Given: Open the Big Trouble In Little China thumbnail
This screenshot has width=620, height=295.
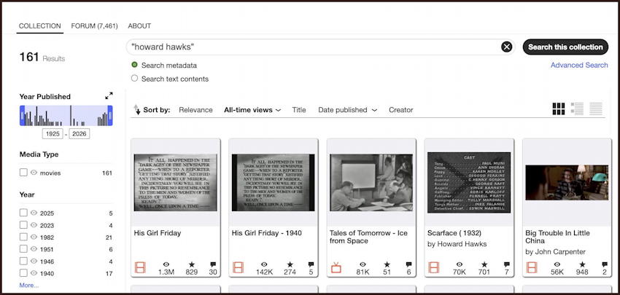Looking at the screenshot, I should click(567, 182).
